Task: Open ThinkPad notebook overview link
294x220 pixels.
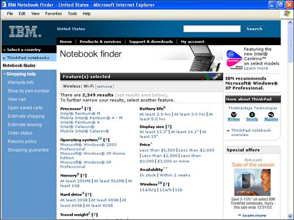Action: (x=251, y=133)
